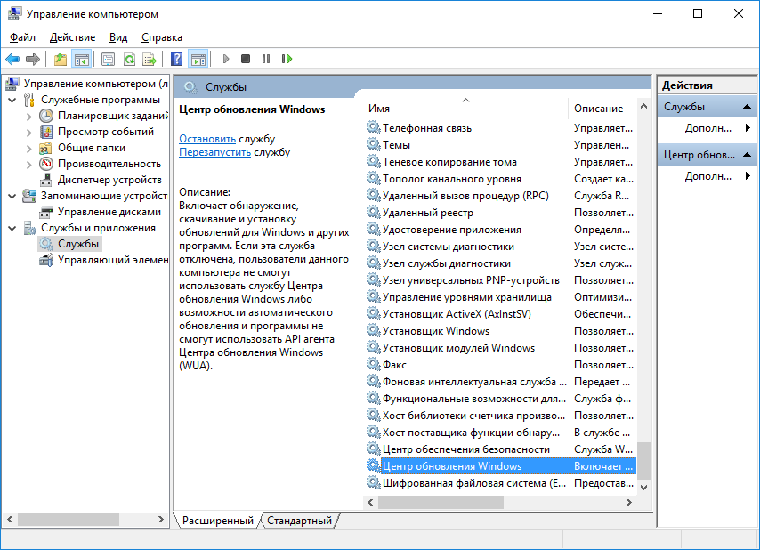
Task: Click the down arrow of the services scrollbar
Action: click(x=643, y=488)
